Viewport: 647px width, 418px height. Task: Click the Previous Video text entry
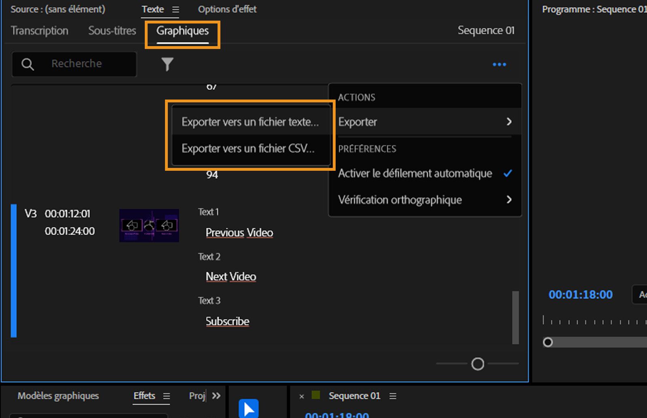coord(239,233)
